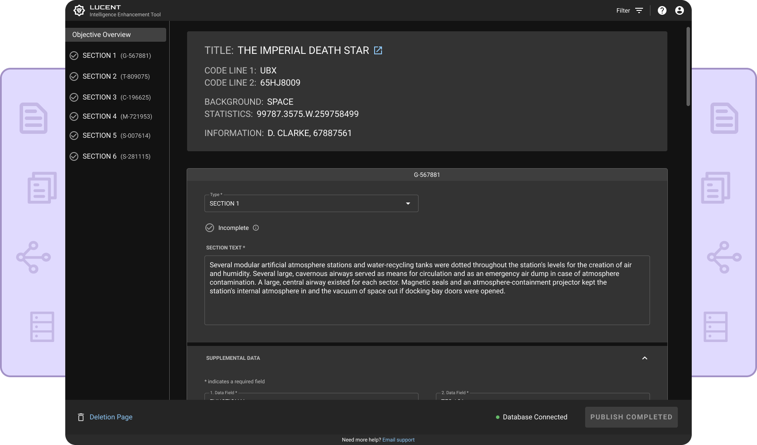Image resolution: width=757 pixels, height=445 pixels.
Task: Click the Publish Completed button
Action: [x=631, y=417]
